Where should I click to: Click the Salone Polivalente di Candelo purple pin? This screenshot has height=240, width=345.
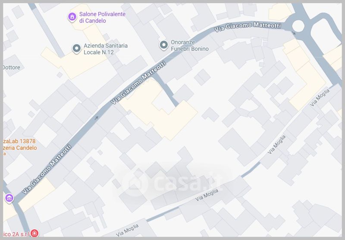pos(72,17)
